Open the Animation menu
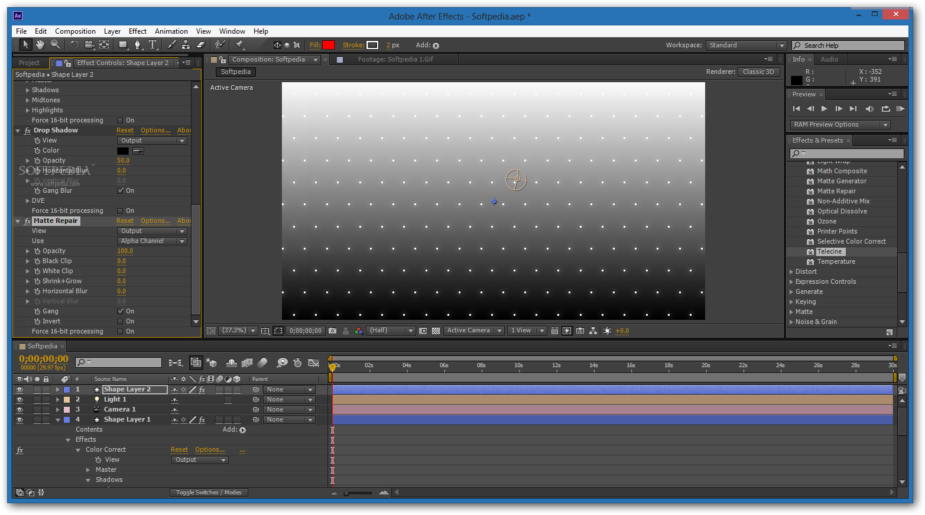This screenshot has width=925, height=515. pos(171,31)
